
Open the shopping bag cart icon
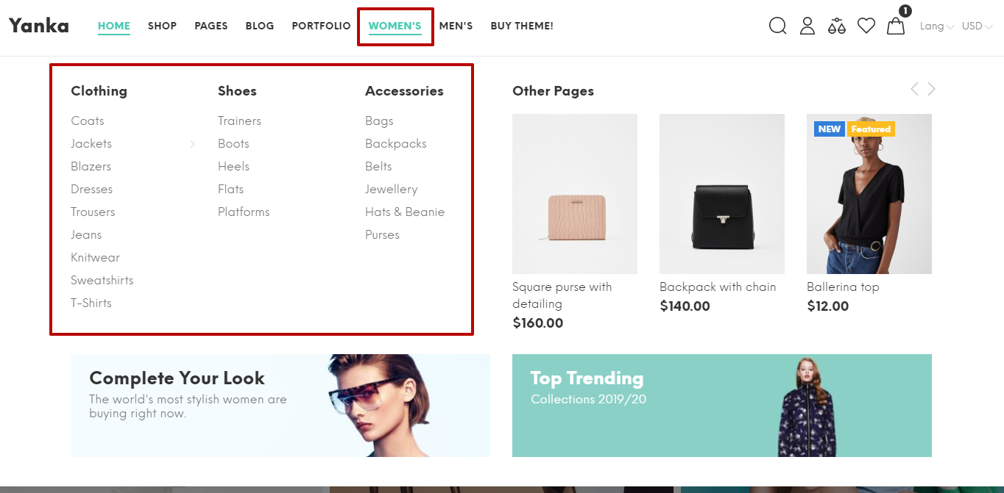pyautogui.click(x=895, y=26)
